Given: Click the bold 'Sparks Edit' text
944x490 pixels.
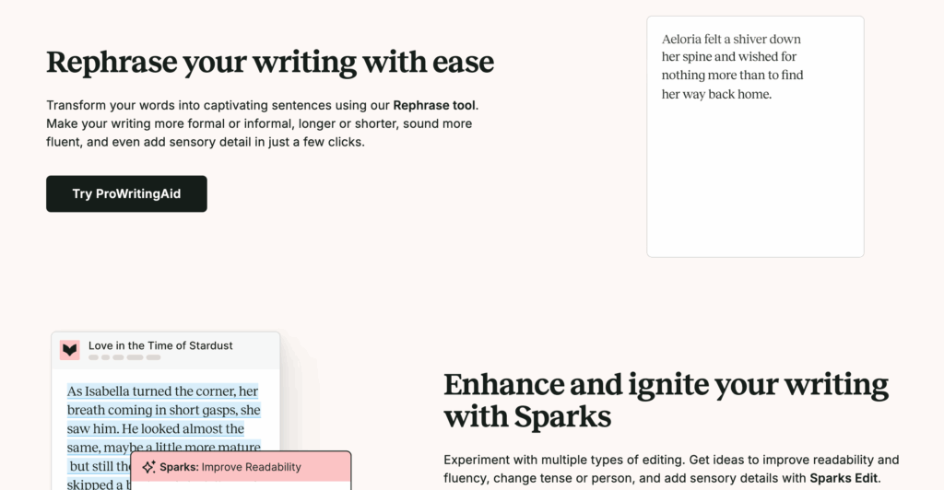Looking at the screenshot, I should [x=844, y=479].
